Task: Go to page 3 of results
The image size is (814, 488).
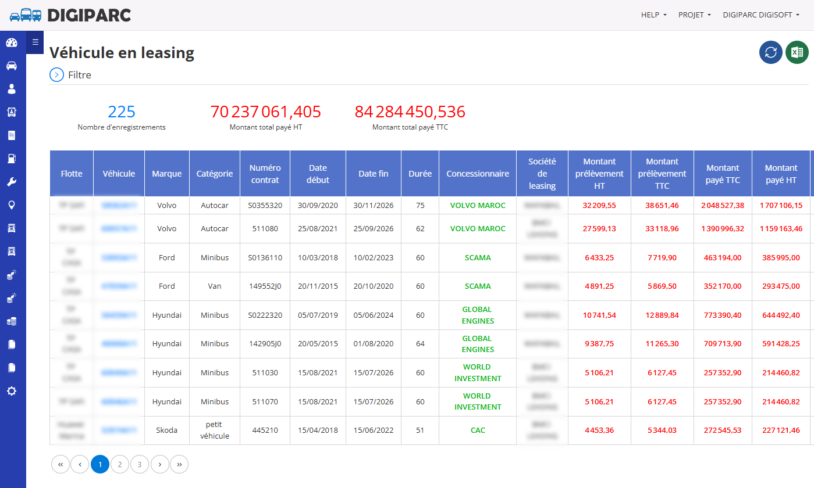Action: (140, 464)
